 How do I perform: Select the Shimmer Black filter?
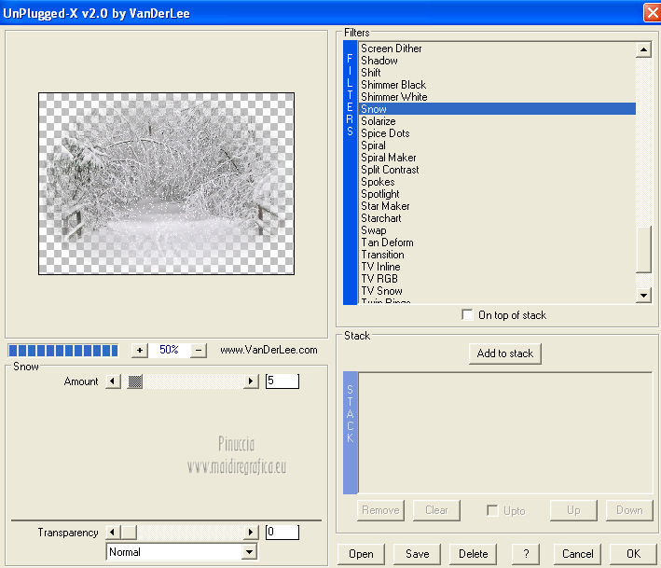(x=497, y=85)
